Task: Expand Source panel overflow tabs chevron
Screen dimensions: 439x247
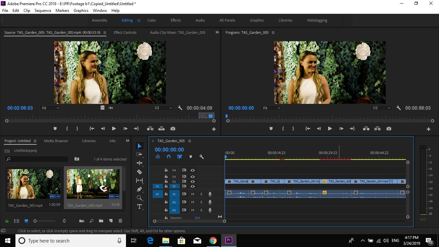Action: (217, 32)
